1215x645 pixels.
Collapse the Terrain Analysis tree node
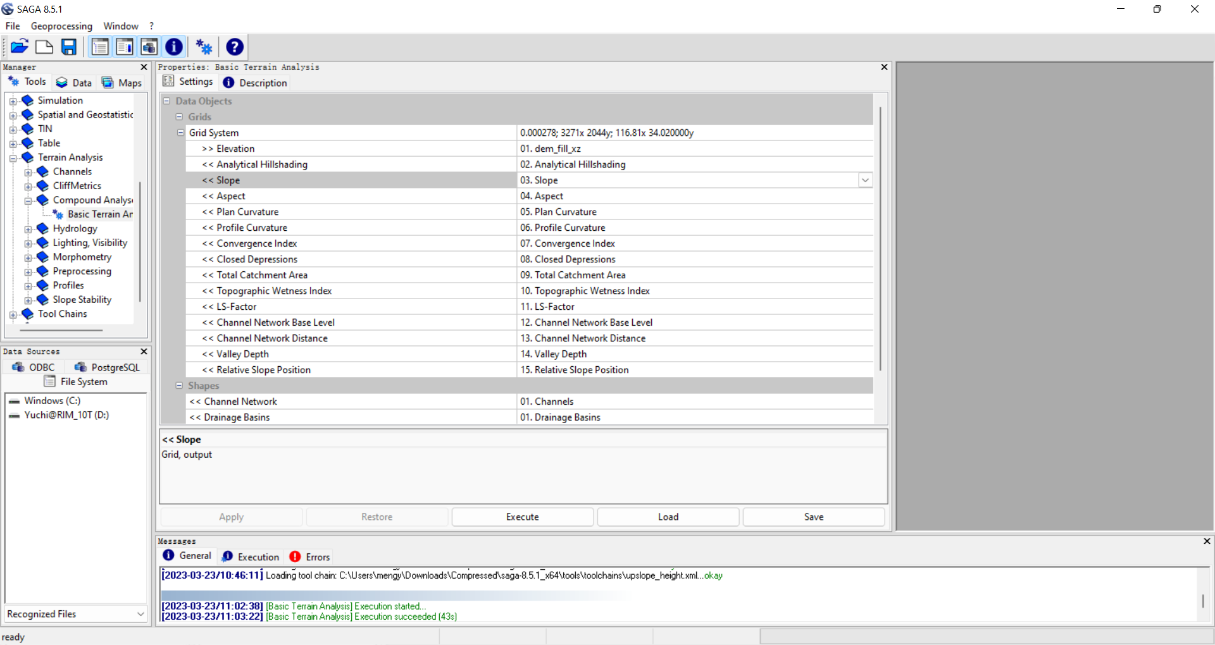click(13, 158)
